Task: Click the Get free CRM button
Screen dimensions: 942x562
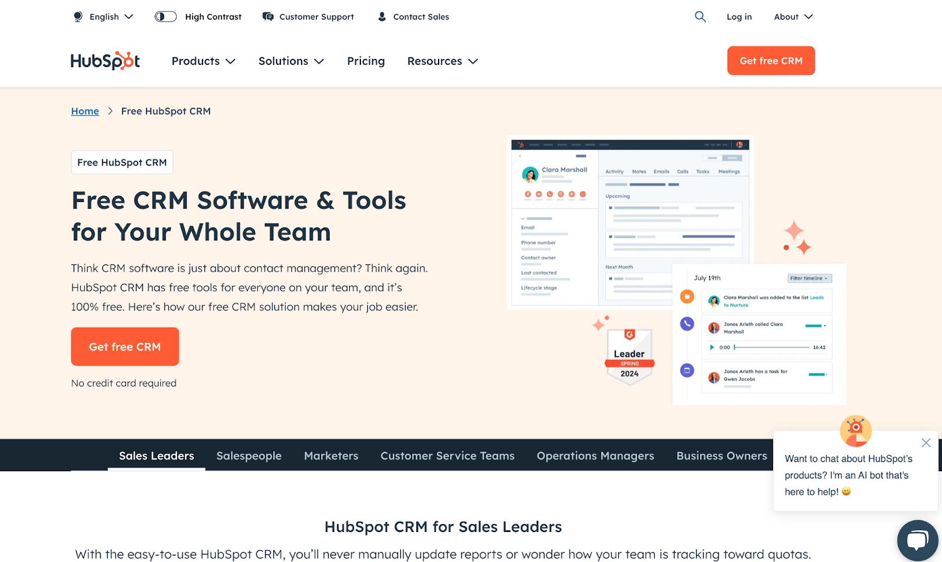Action: tap(124, 346)
